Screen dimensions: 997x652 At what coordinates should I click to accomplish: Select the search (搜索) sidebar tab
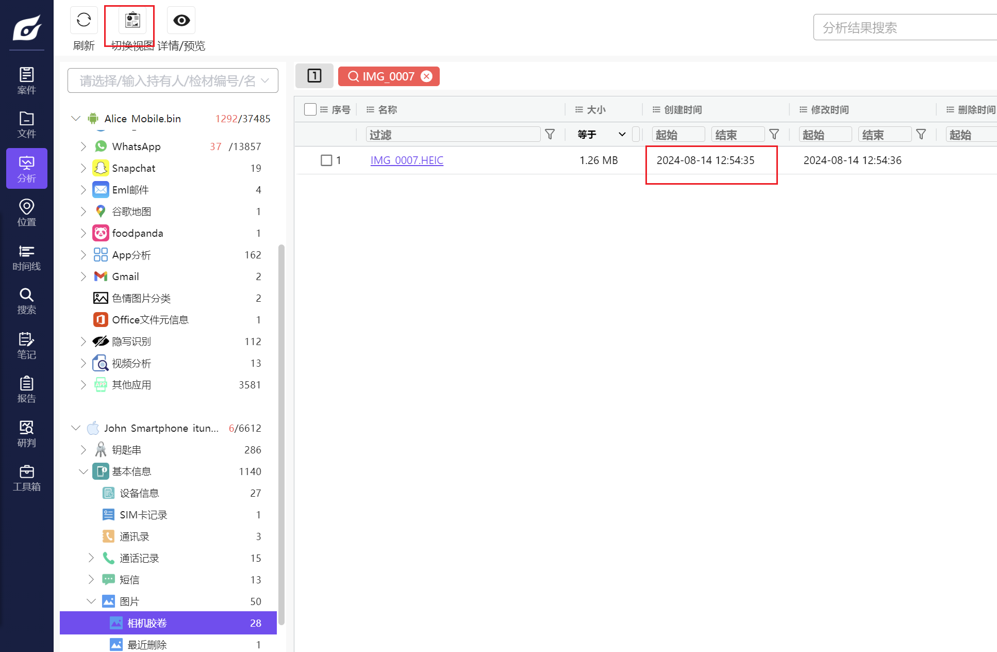click(x=26, y=301)
